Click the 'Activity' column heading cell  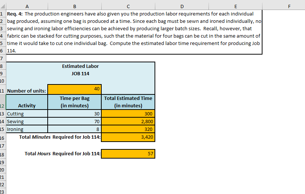point(27,102)
